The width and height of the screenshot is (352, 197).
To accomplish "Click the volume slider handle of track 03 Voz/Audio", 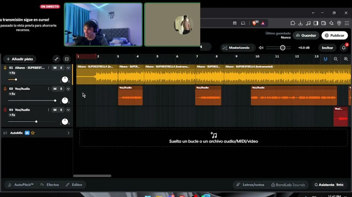I will click(36, 121).
